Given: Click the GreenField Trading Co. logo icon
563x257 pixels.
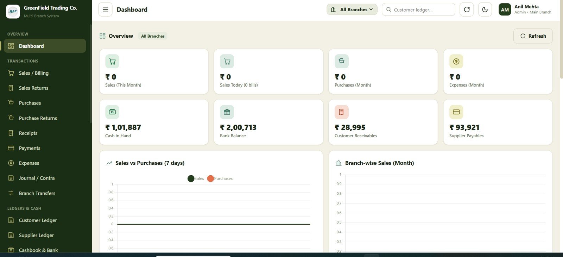Looking at the screenshot, I should [x=13, y=12].
